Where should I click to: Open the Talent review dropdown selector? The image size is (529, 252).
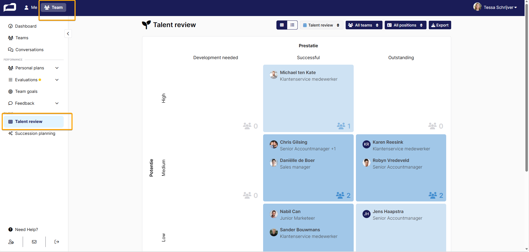pyautogui.click(x=322, y=25)
